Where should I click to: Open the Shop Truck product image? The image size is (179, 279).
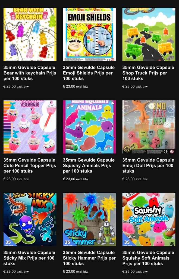click(149, 34)
